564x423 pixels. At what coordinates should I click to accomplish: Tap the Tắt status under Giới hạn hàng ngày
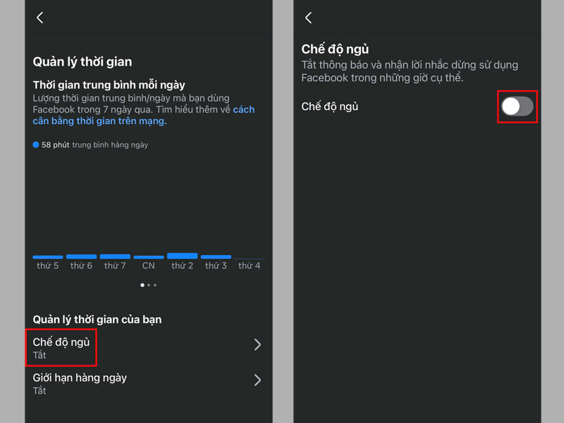coord(39,390)
